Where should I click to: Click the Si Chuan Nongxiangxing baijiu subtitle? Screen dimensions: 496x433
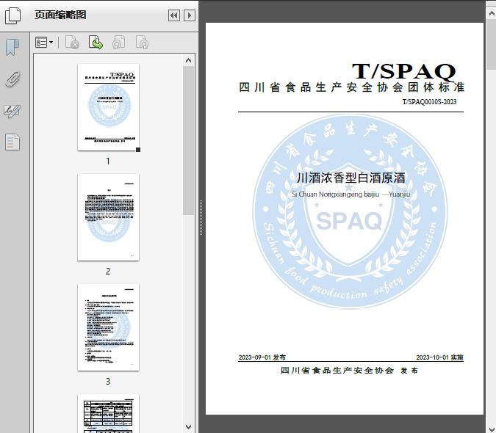(x=351, y=194)
